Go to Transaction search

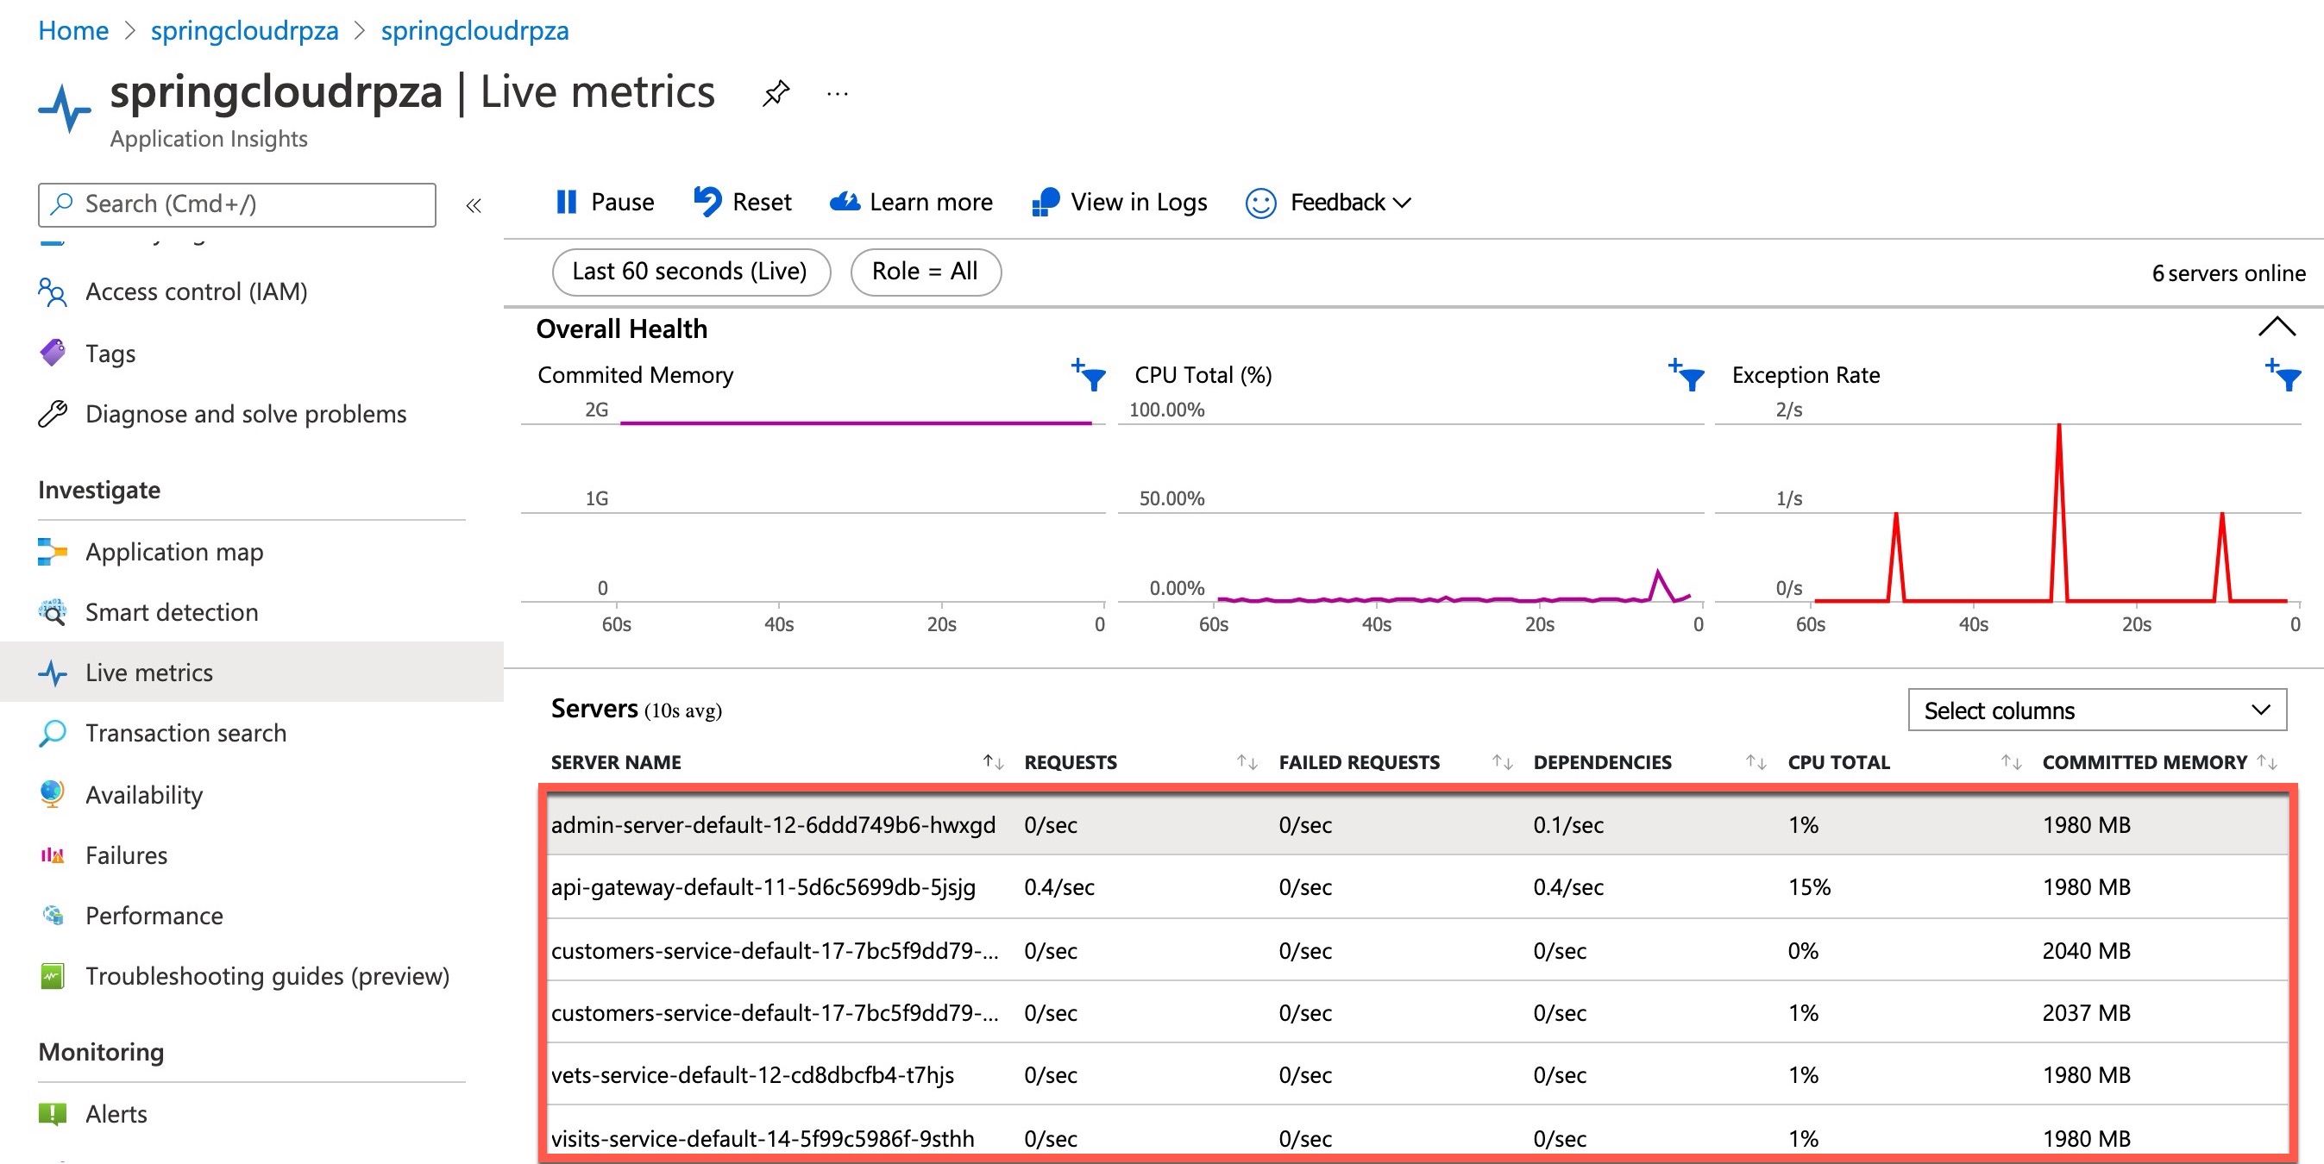click(x=185, y=733)
